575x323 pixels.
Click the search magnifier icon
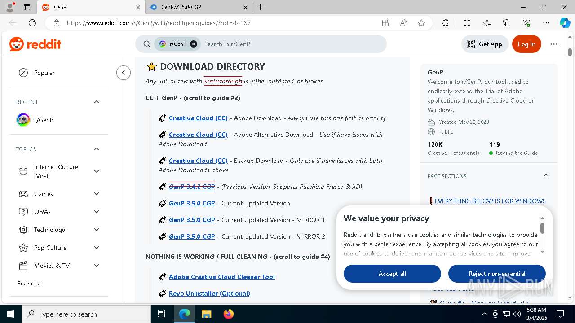(x=146, y=44)
